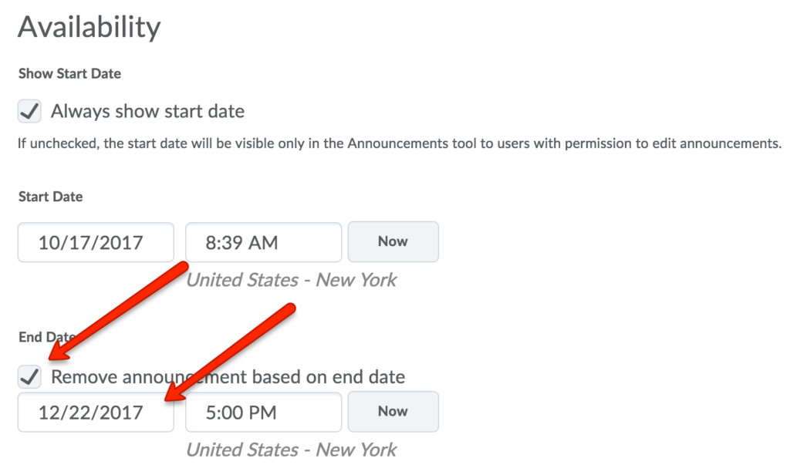Image resolution: width=790 pixels, height=465 pixels.
Task: Uncheck the "Remove announcement" end date checkbox
Action: pyautogui.click(x=29, y=377)
